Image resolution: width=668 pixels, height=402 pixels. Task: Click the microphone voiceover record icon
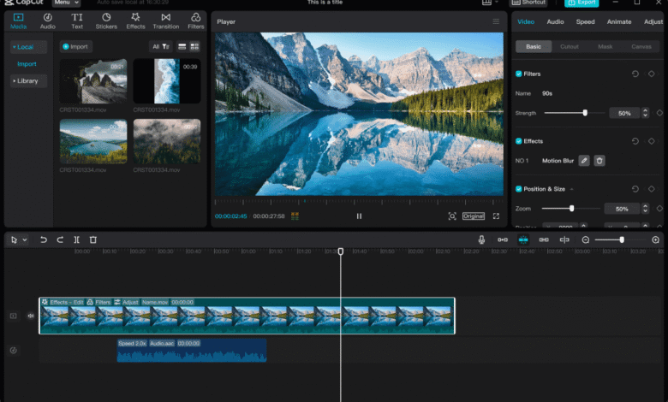click(x=481, y=240)
